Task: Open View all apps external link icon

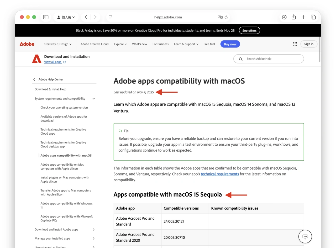Action: click(x=64, y=62)
